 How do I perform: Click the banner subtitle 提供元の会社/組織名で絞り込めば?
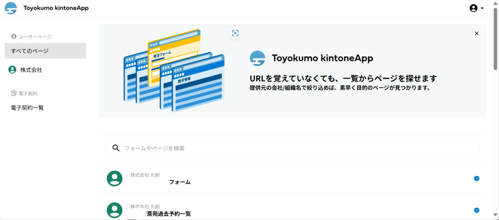(x=340, y=88)
